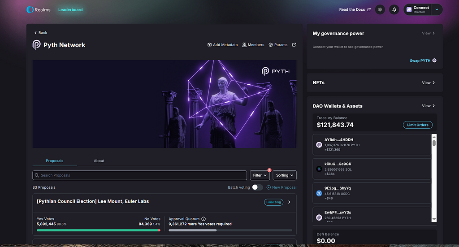View My governance power details
The image size is (459, 247).
pyautogui.click(x=428, y=33)
